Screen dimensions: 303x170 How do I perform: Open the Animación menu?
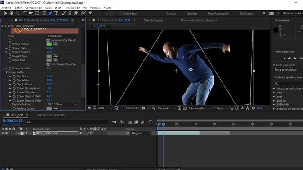coord(73,8)
